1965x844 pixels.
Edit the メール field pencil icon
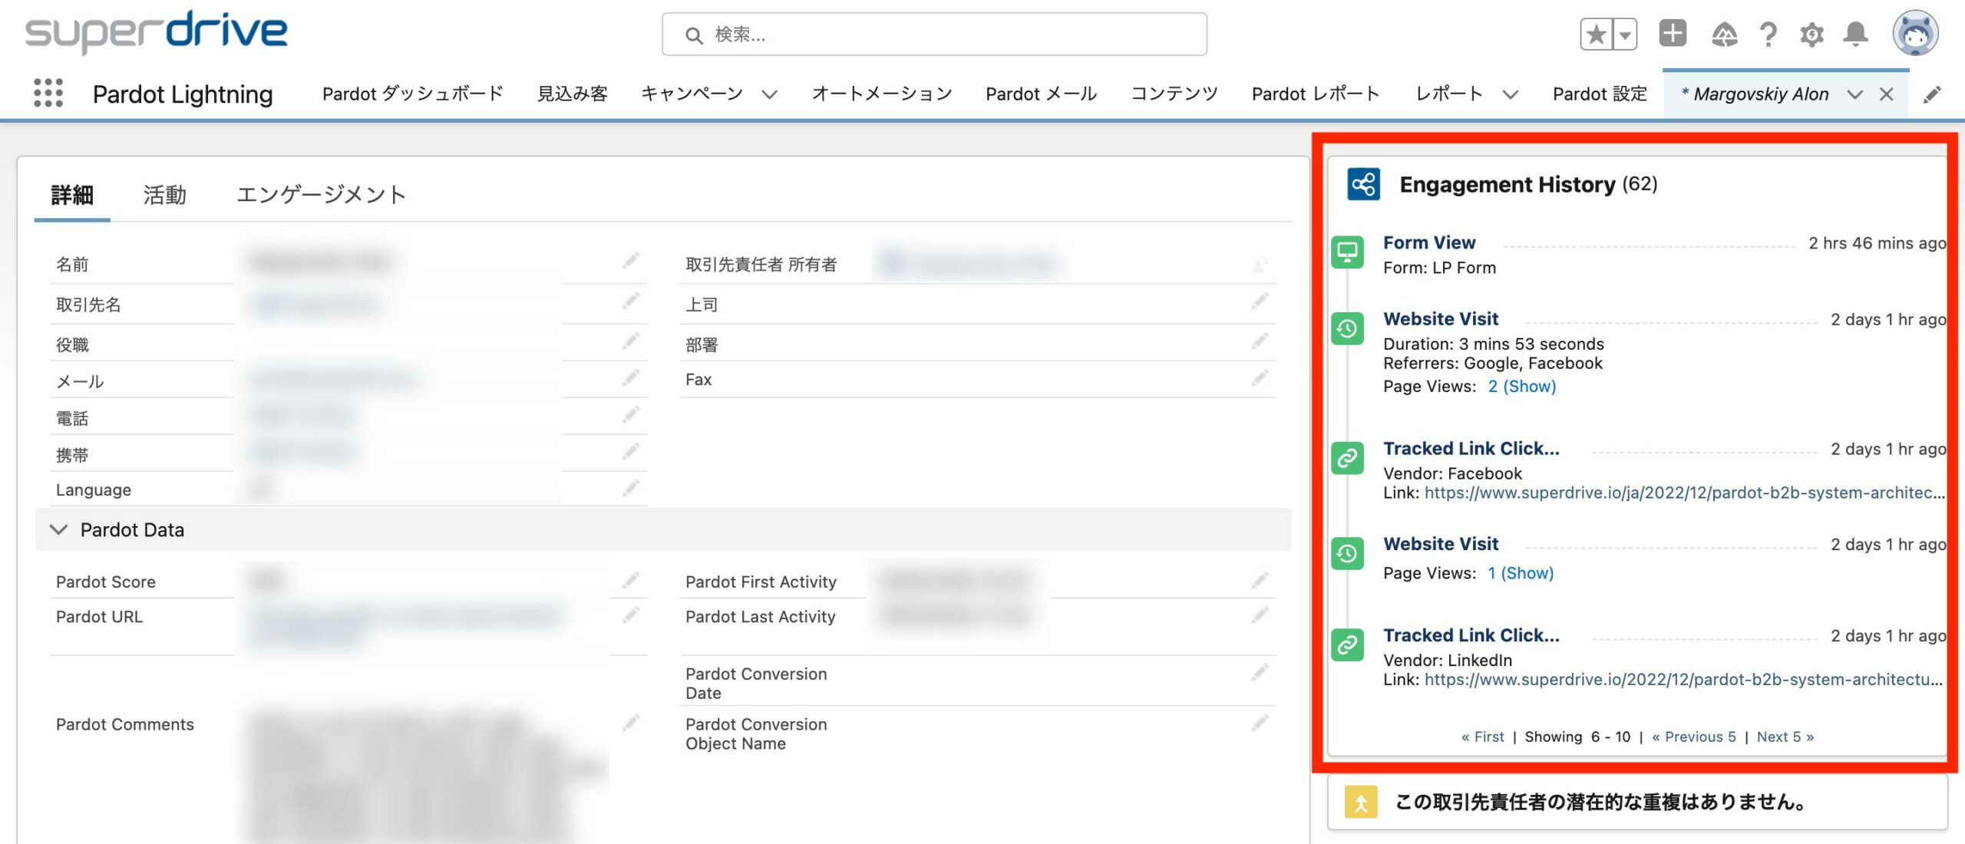(631, 378)
